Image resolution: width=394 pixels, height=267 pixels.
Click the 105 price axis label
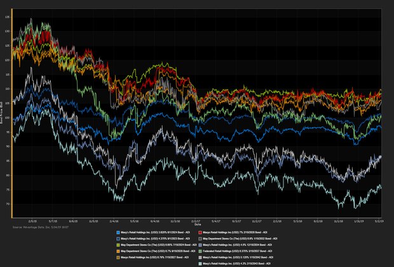7,104
